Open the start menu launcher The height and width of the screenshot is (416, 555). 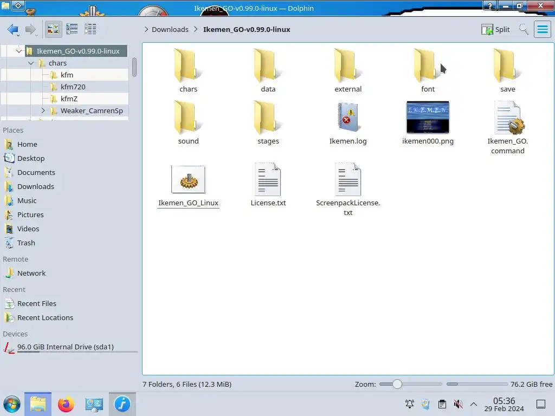pyautogui.click(x=12, y=404)
